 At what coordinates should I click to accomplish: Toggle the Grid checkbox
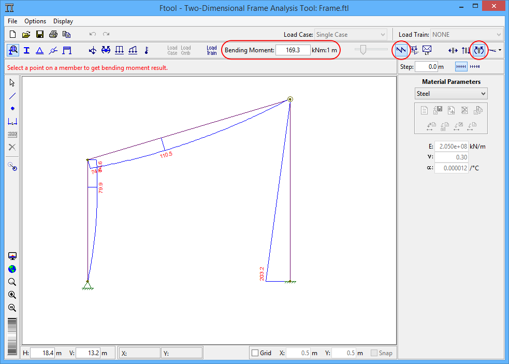255,353
